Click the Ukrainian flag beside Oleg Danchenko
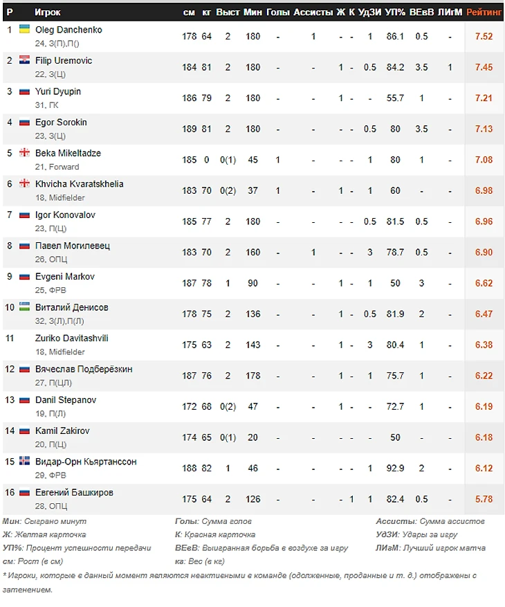 tap(24, 29)
